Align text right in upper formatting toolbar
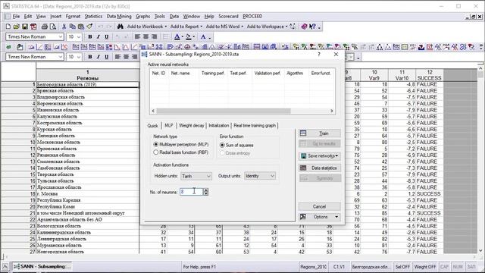485x273 pixels. point(154,37)
